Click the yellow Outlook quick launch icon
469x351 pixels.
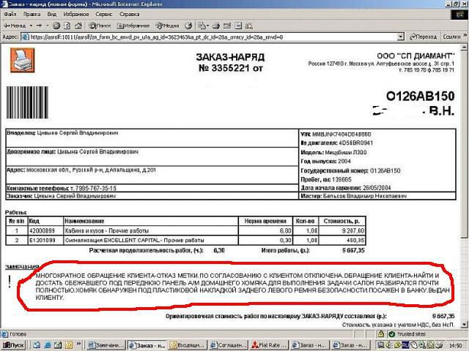coord(69,345)
